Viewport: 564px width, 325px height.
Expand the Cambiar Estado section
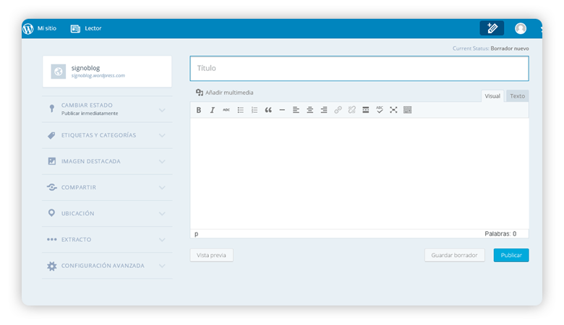pos(107,109)
